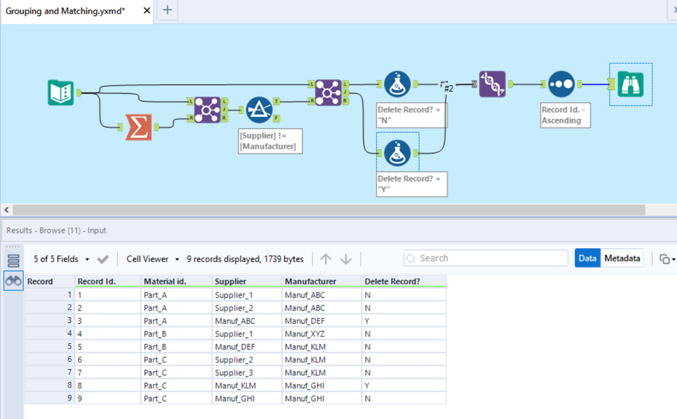Select the Manuf_ABC supplier cell in row 3
This screenshot has height=419, width=677.
pos(247,321)
